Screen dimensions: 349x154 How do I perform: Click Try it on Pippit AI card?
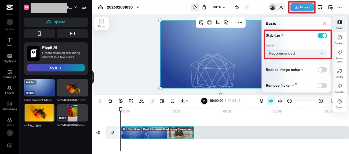point(56,68)
